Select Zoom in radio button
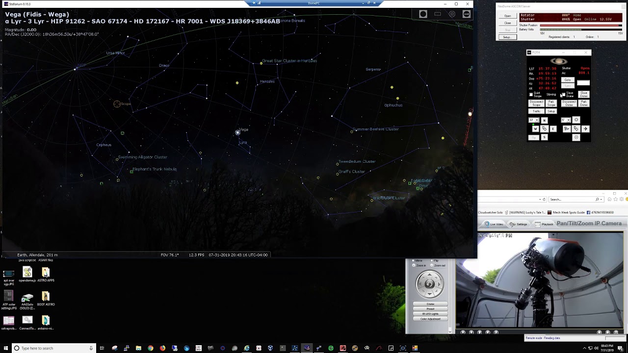Viewport: 628px width, 353px height. pyautogui.click(x=414, y=265)
